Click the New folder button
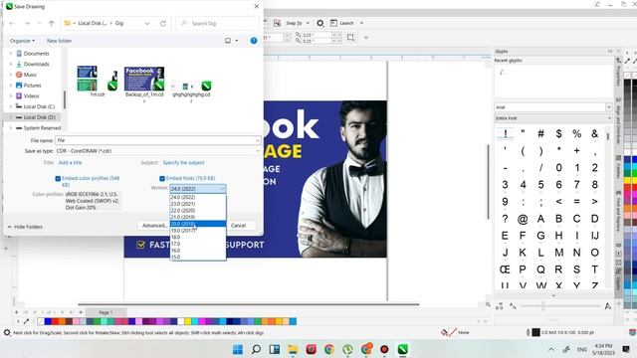637x358 pixels. pos(59,41)
